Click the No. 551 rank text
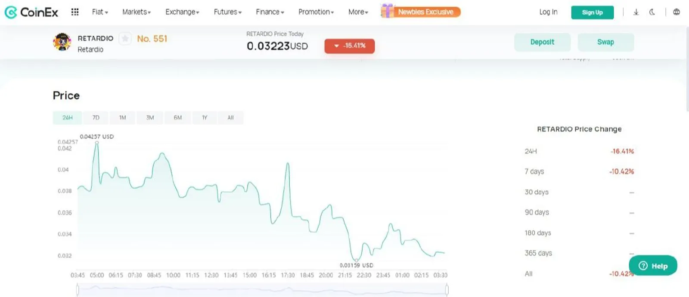This screenshot has height=297, width=689. point(152,39)
